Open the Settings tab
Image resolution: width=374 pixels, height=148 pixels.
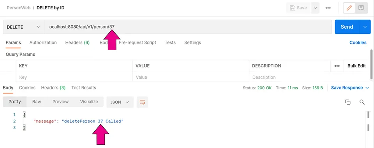192,43
